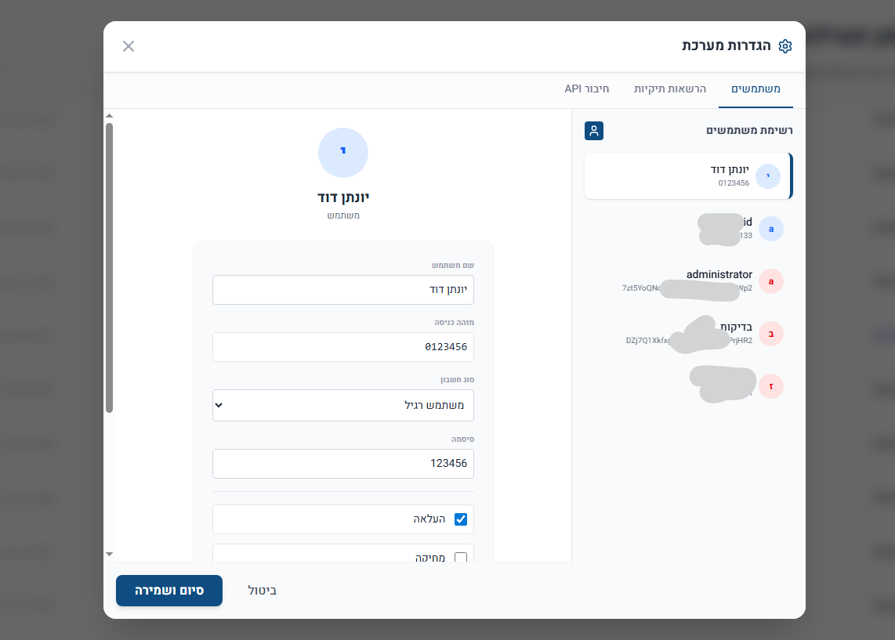
Task: Focus the סיסמה password field
Action: tap(343, 464)
